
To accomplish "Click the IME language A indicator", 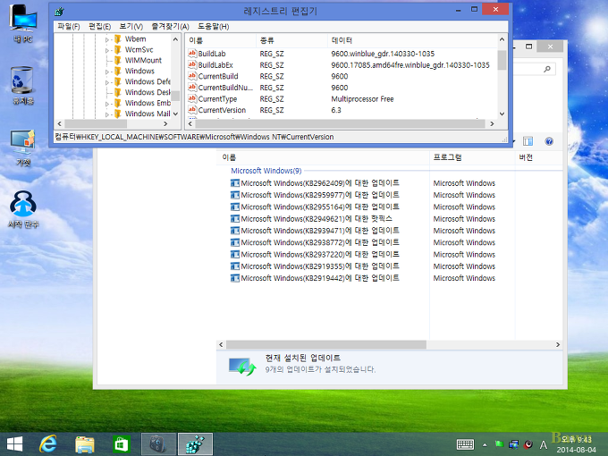I will click(x=544, y=444).
